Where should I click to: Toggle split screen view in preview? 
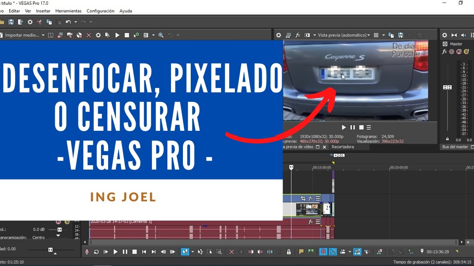pyautogui.click(x=307, y=35)
